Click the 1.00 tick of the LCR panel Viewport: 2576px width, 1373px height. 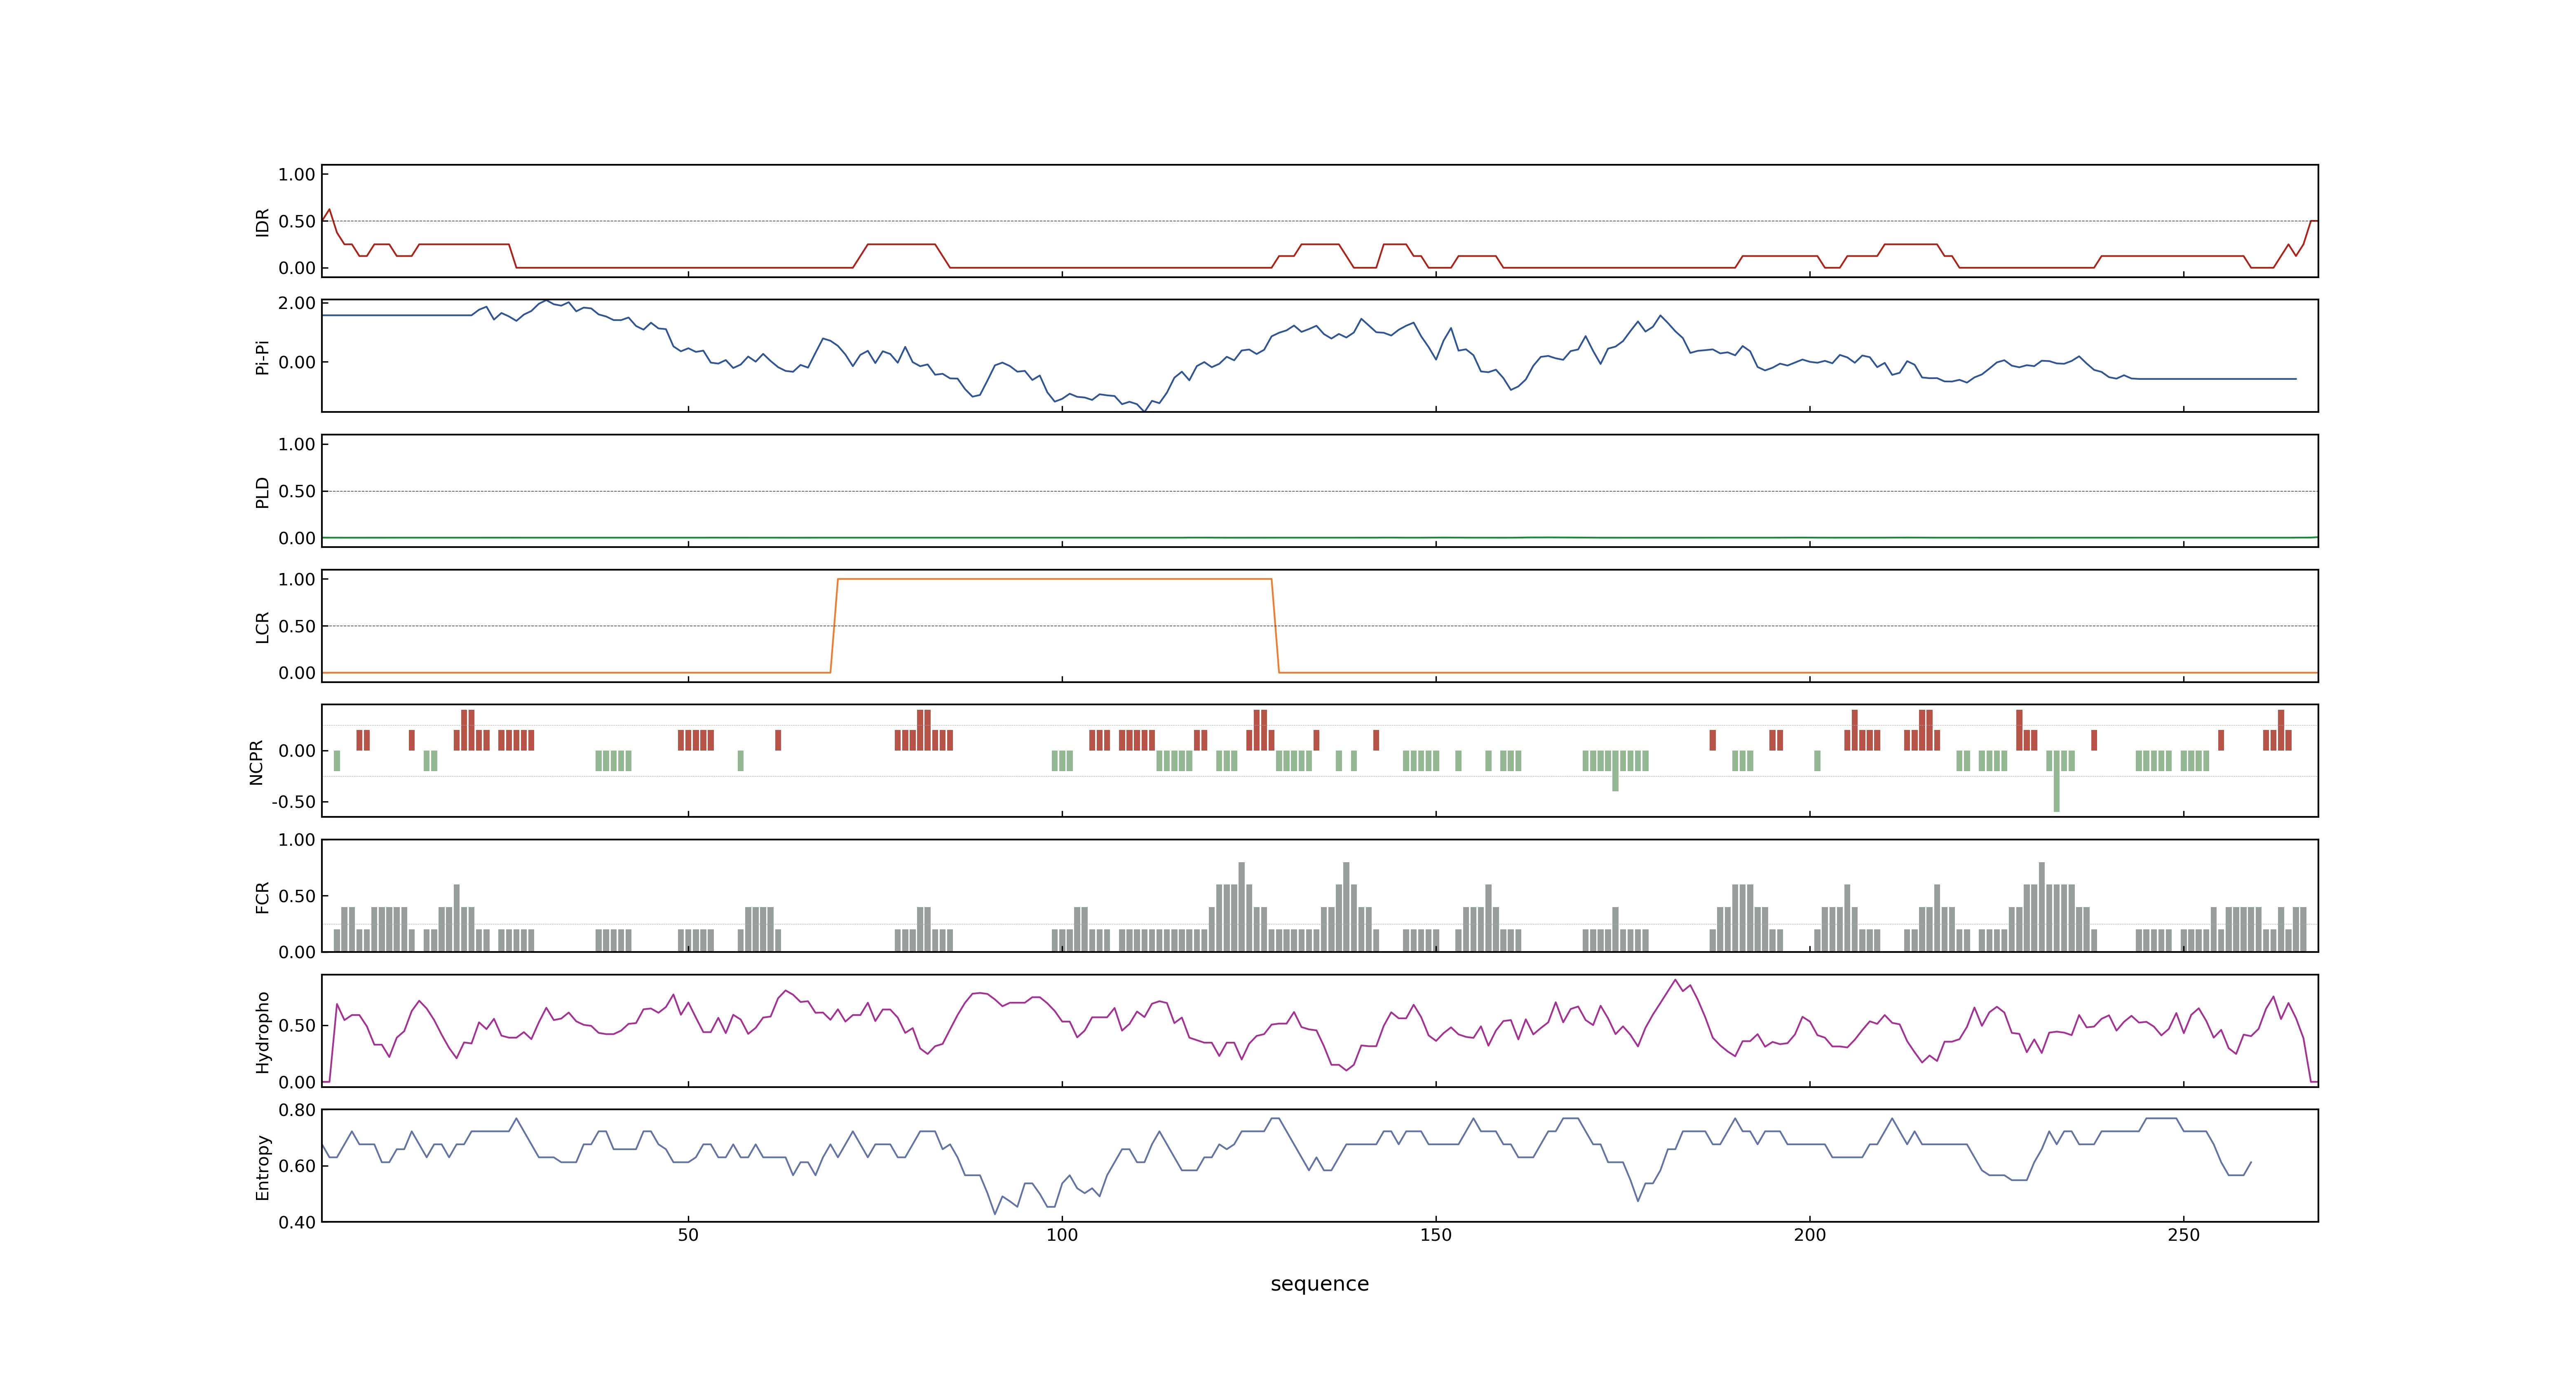297,580
